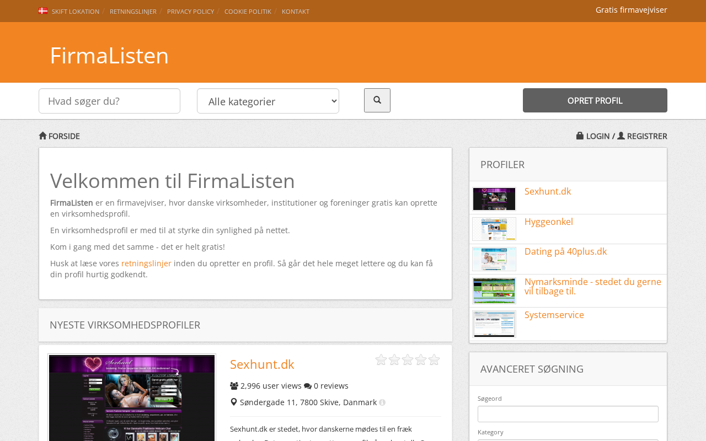706x441 pixels.
Task: Click the Systemservice sidebar thumbnail
Action: point(494,324)
